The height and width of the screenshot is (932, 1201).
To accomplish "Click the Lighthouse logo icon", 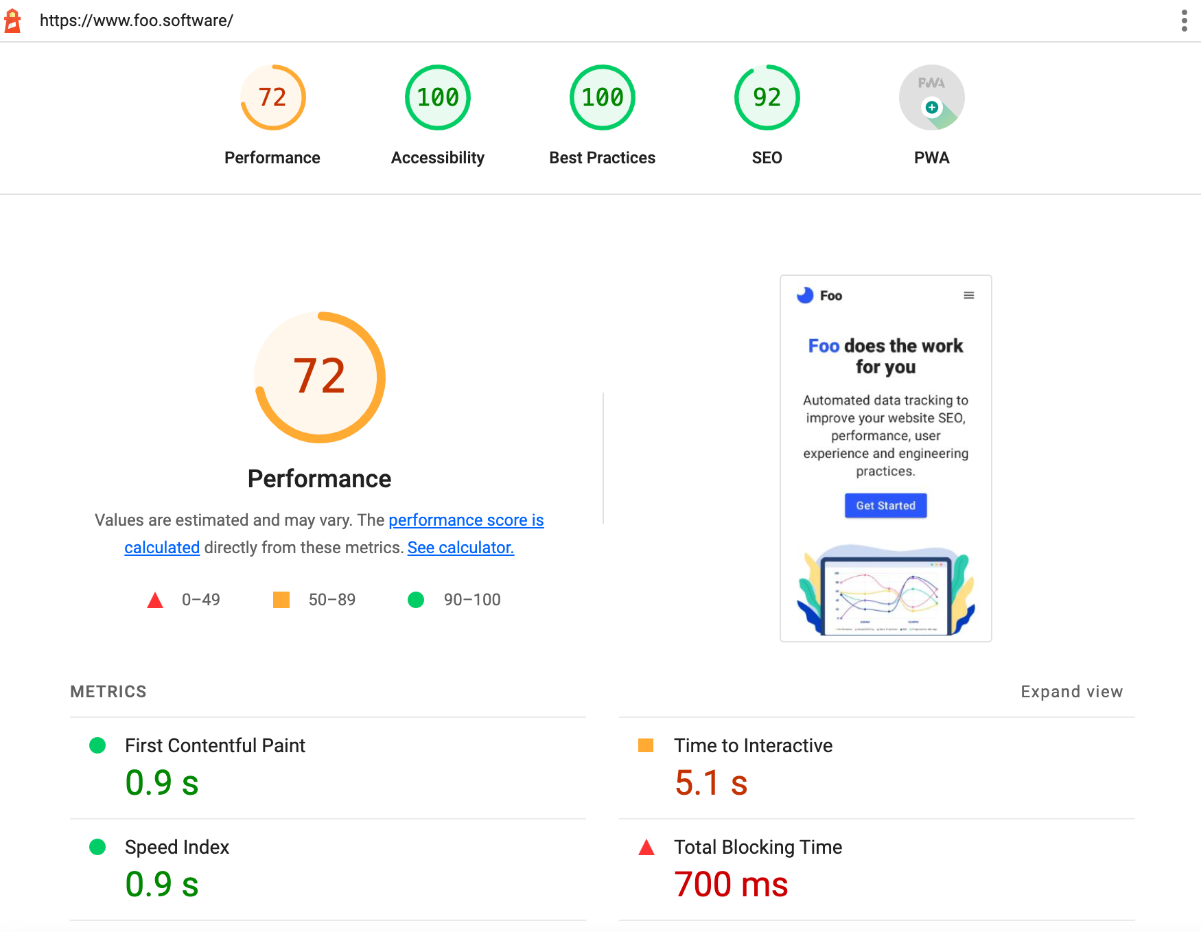I will pos(14,20).
